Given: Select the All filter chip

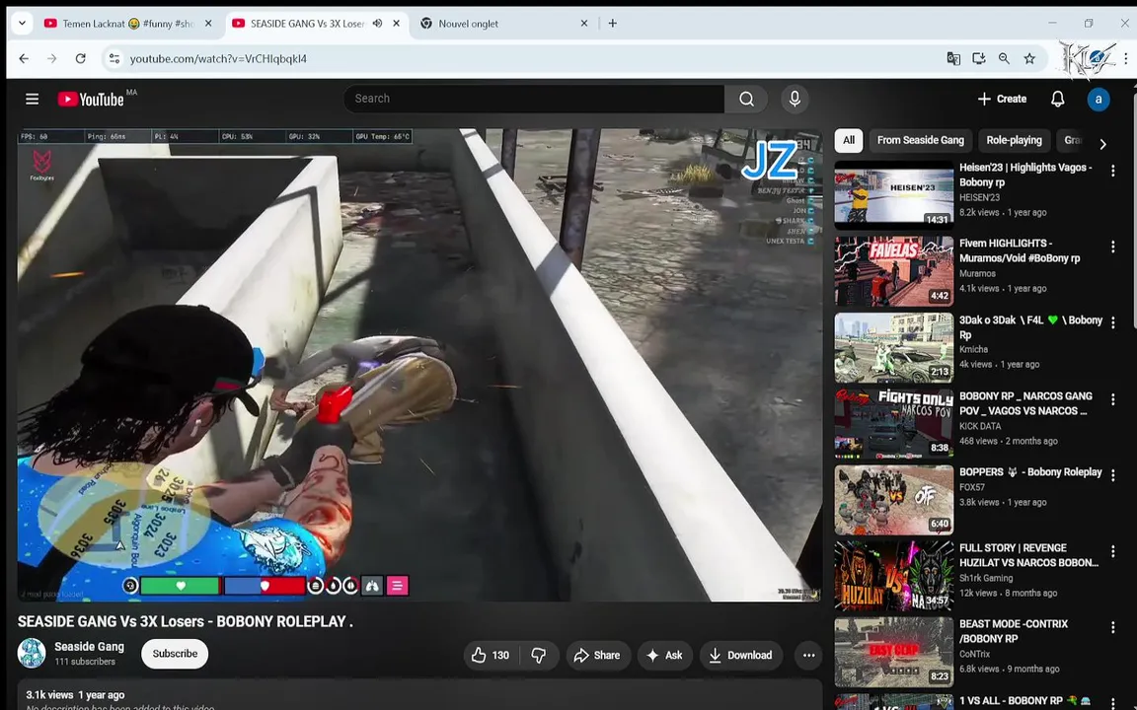Looking at the screenshot, I should [849, 141].
